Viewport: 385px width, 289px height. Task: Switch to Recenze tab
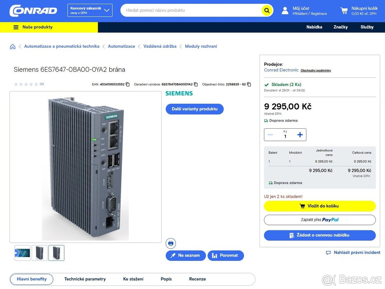coord(197,279)
